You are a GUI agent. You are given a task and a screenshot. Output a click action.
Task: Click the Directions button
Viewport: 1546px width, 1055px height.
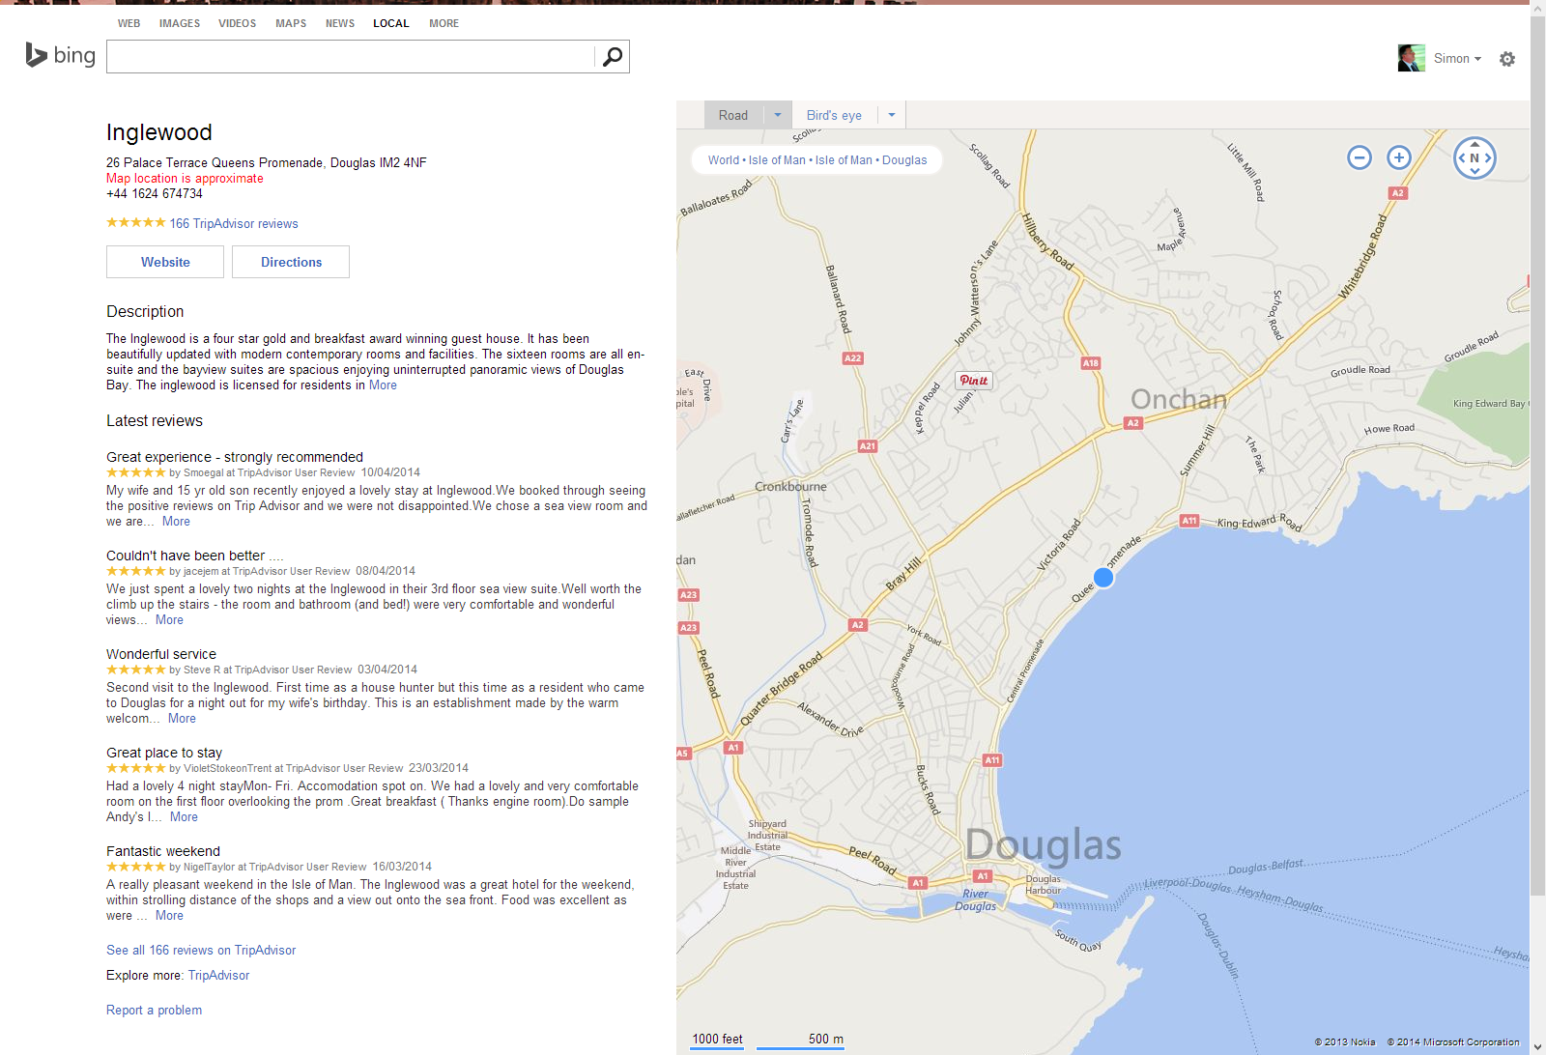click(290, 262)
